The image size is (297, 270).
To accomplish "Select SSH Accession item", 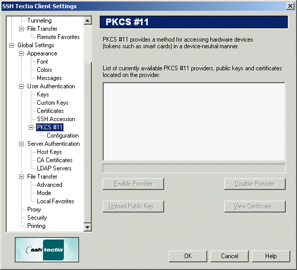I will pos(56,119).
